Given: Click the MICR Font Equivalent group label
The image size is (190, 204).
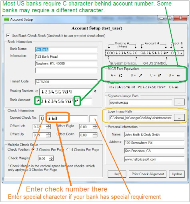Looking at the screenshot, I should click(124, 69).
